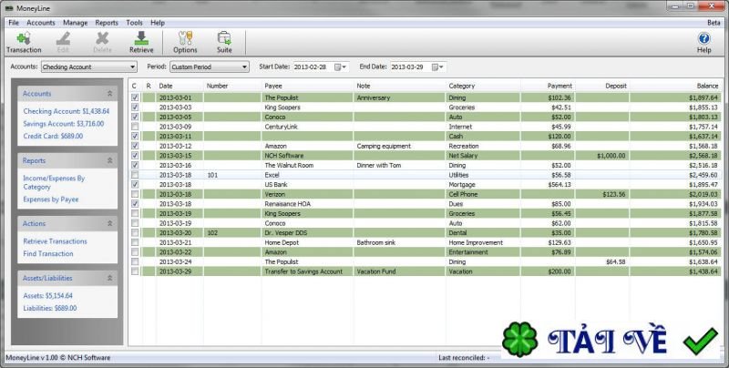The width and height of the screenshot is (729, 368).
Task: Uncheck cleared box for 2013-03-11 Cash row
Action: 135,137
